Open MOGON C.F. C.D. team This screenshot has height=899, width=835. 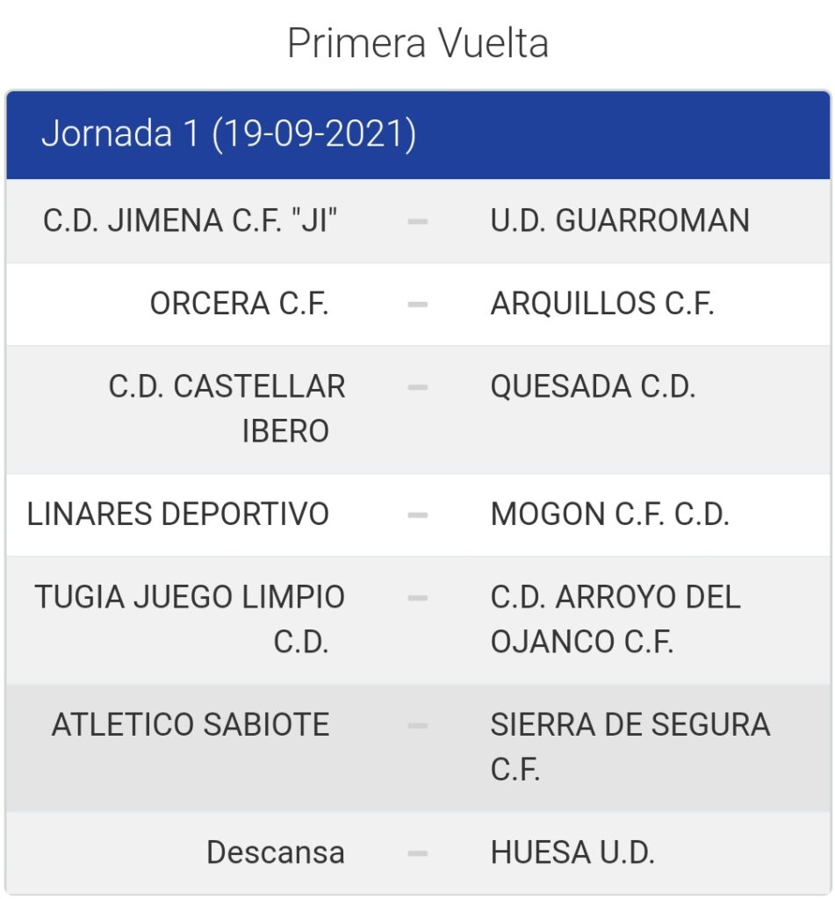(610, 514)
